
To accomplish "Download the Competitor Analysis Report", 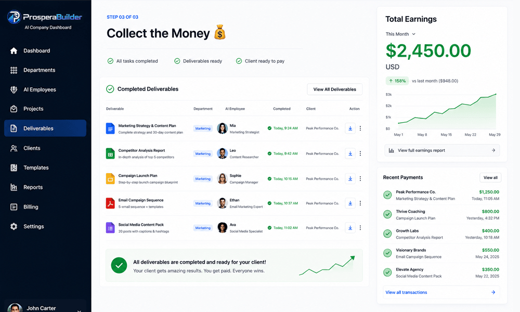I will pyautogui.click(x=350, y=153).
